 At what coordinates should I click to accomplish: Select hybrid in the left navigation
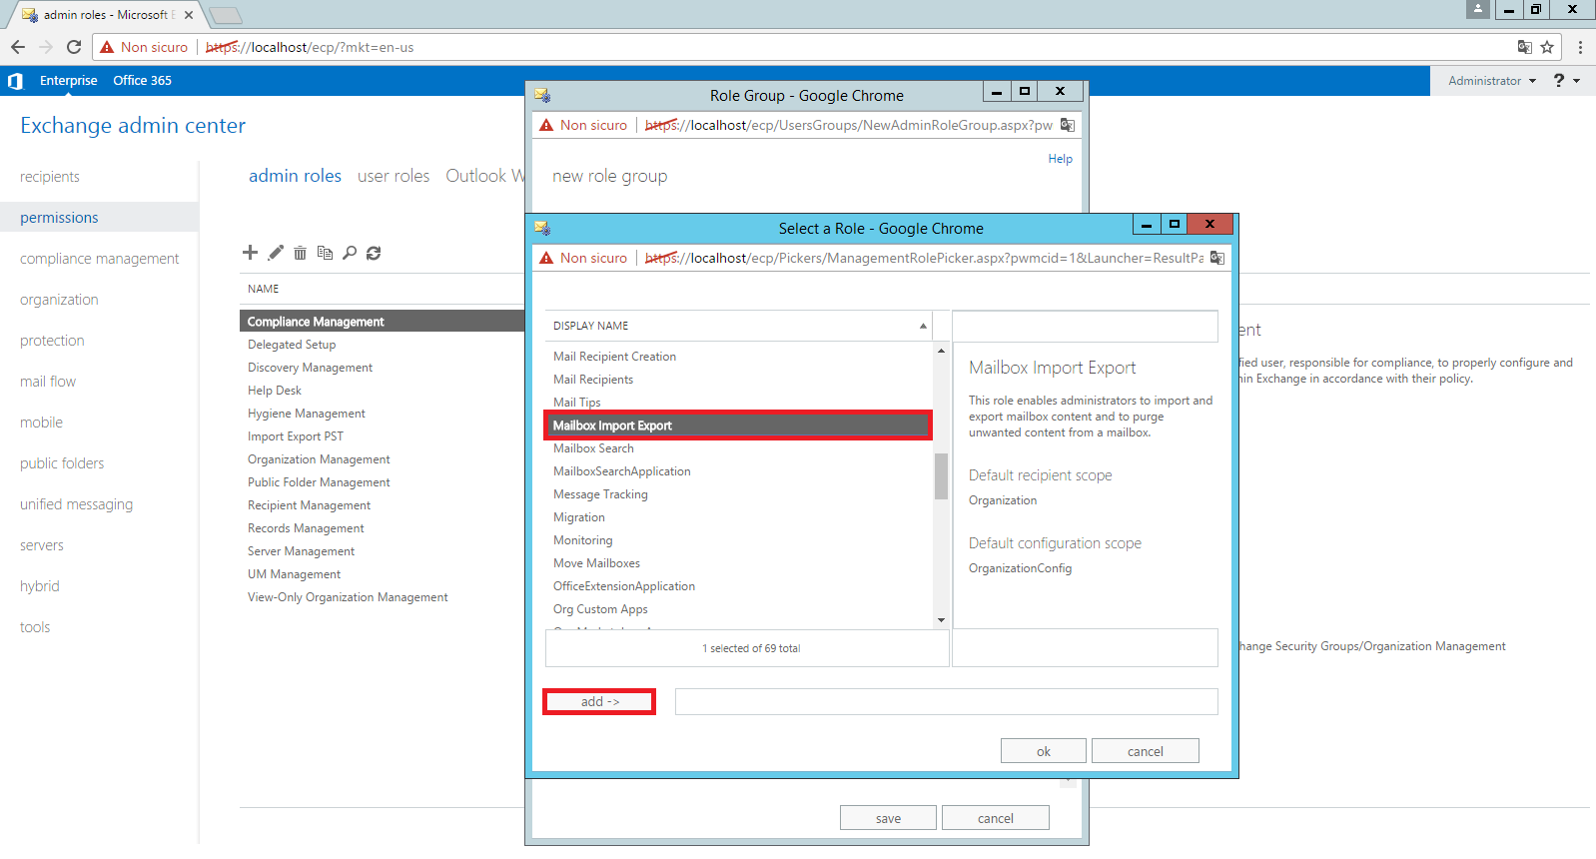point(40,586)
